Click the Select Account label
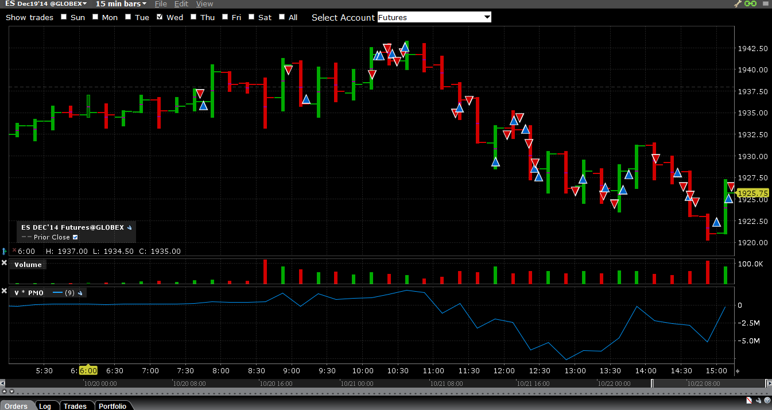Viewport: 772px width, 410px height. point(343,17)
